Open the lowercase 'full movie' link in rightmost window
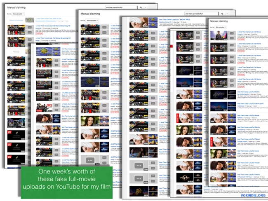This screenshot has height=201, width=268. 248,151
